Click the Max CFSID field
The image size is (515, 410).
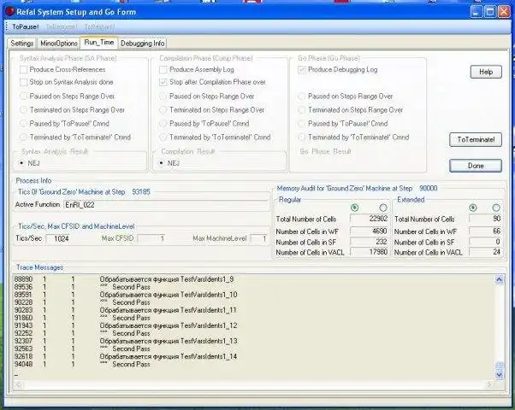coord(151,238)
